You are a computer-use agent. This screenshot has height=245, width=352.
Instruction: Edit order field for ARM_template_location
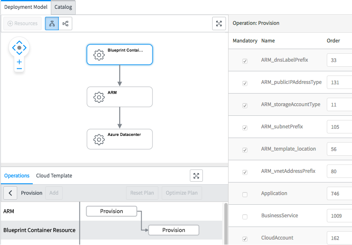pos(339,149)
